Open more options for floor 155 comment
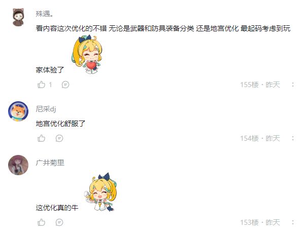304x237 pixels. click(293, 85)
